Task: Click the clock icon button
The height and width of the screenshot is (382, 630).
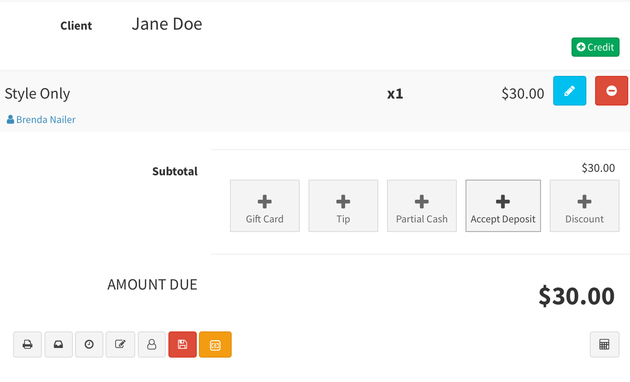Action: coord(89,344)
